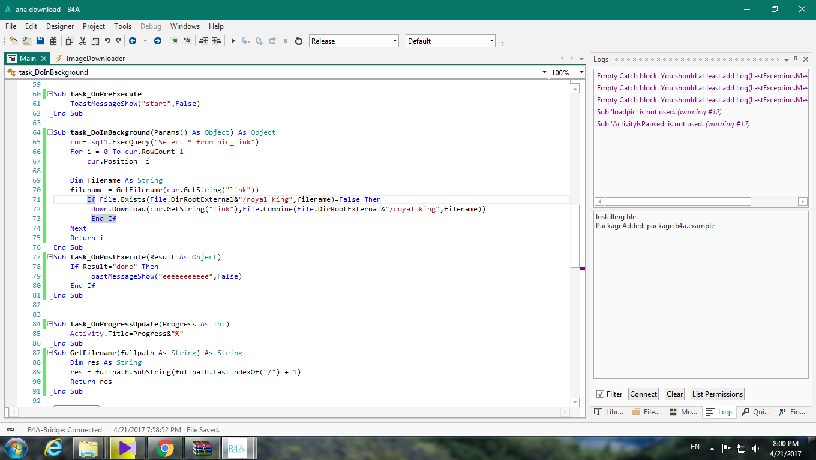Click the Save icon in toolbar
Image resolution: width=816 pixels, height=460 pixels.
pyautogui.click(x=40, y=41)
